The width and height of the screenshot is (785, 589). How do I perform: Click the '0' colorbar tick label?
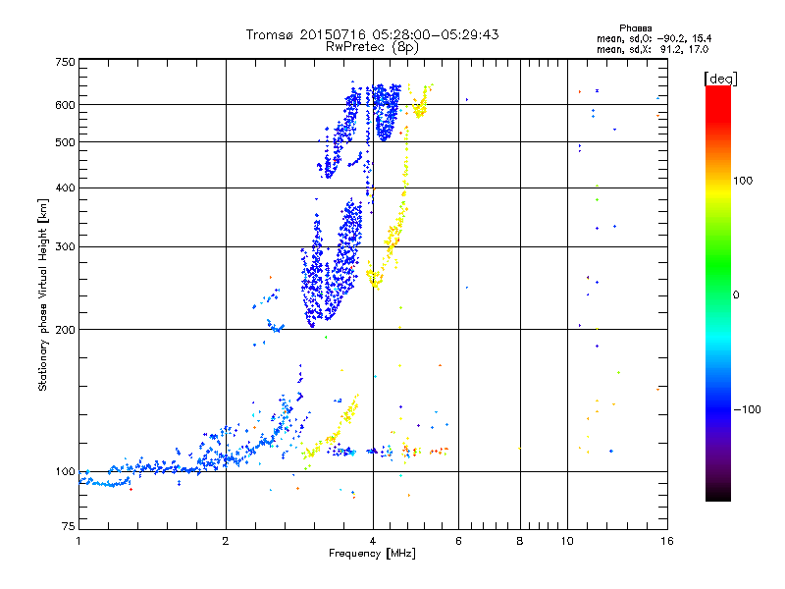click(736, 295)
